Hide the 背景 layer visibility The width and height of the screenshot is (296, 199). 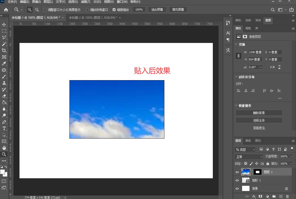237,189
